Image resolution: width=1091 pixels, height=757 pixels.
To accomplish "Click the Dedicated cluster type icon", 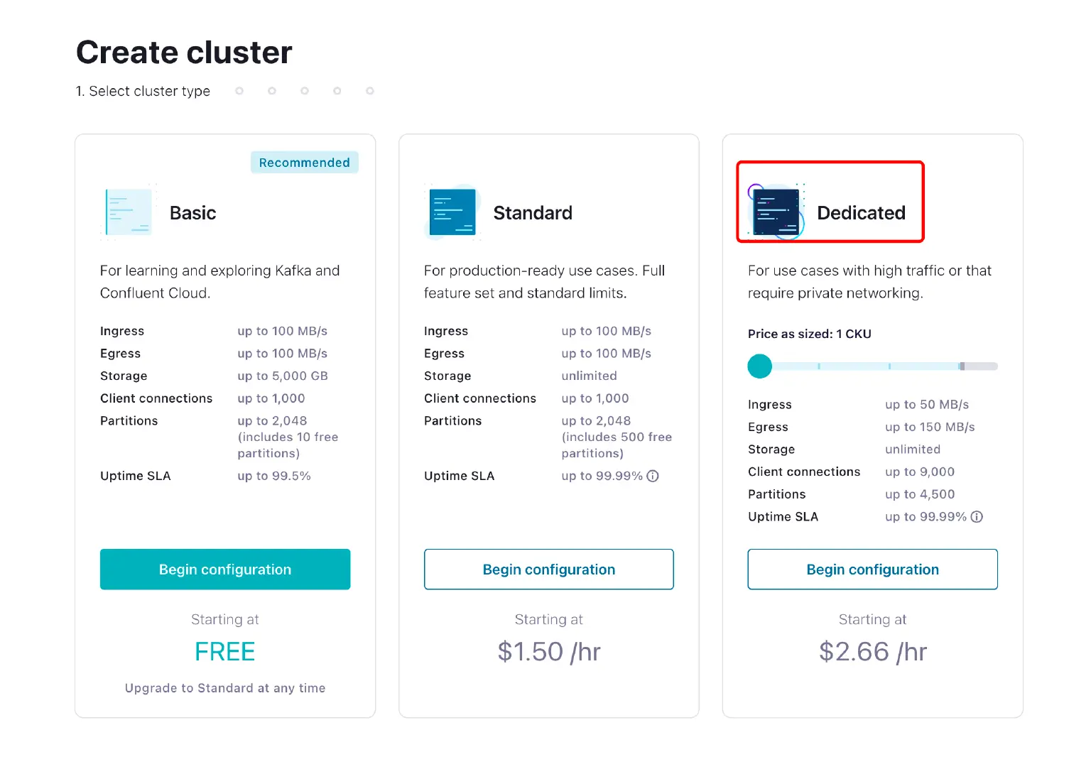I will 776,212.
